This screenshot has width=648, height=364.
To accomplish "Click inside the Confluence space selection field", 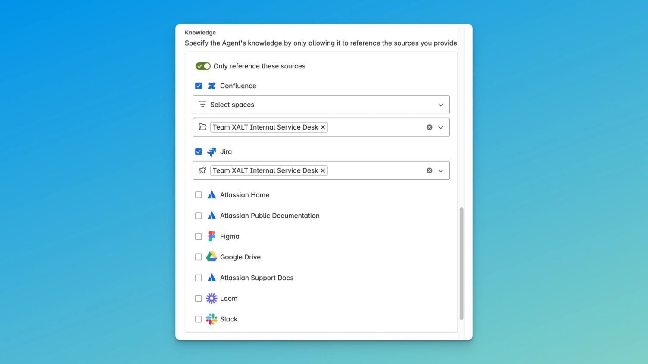I will coord(321,127).
